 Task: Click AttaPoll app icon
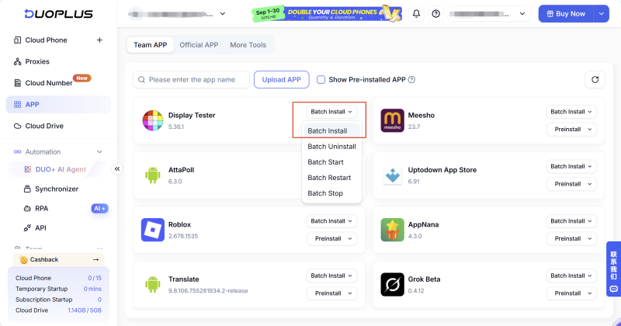[x=153, y=175]
